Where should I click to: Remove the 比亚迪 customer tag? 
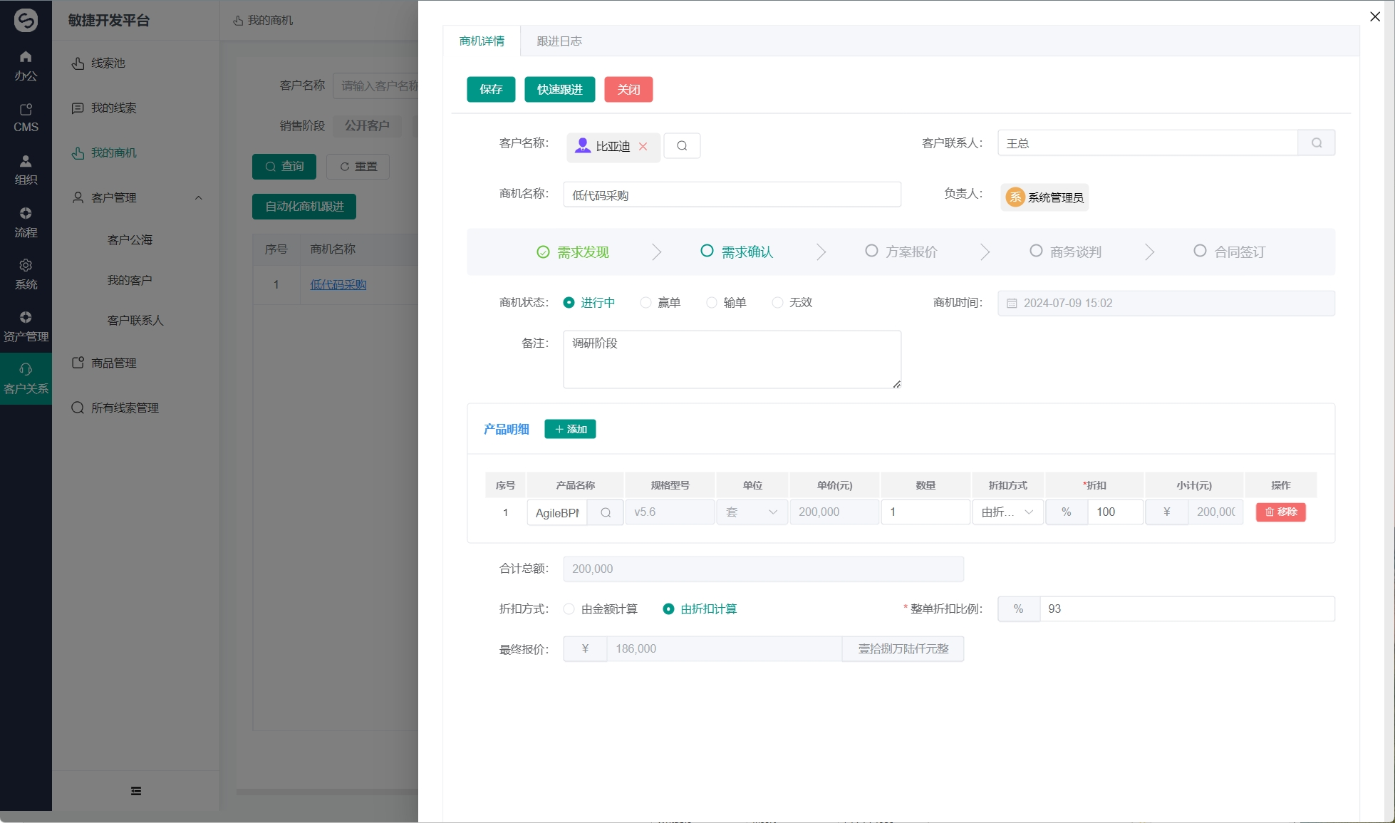pos(643,146)
